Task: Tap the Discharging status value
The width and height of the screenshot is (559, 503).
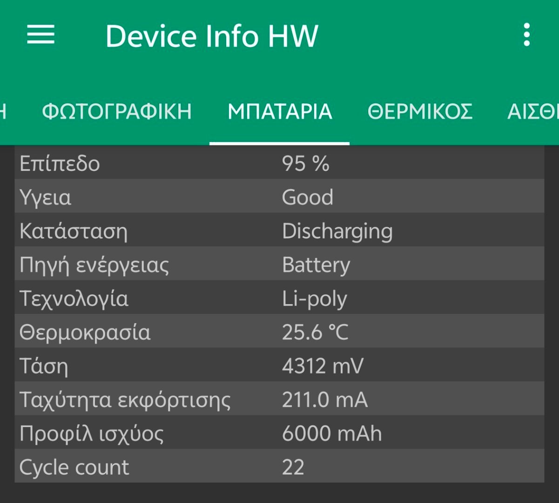Action: pyautogui.click(x=337, y=231)
